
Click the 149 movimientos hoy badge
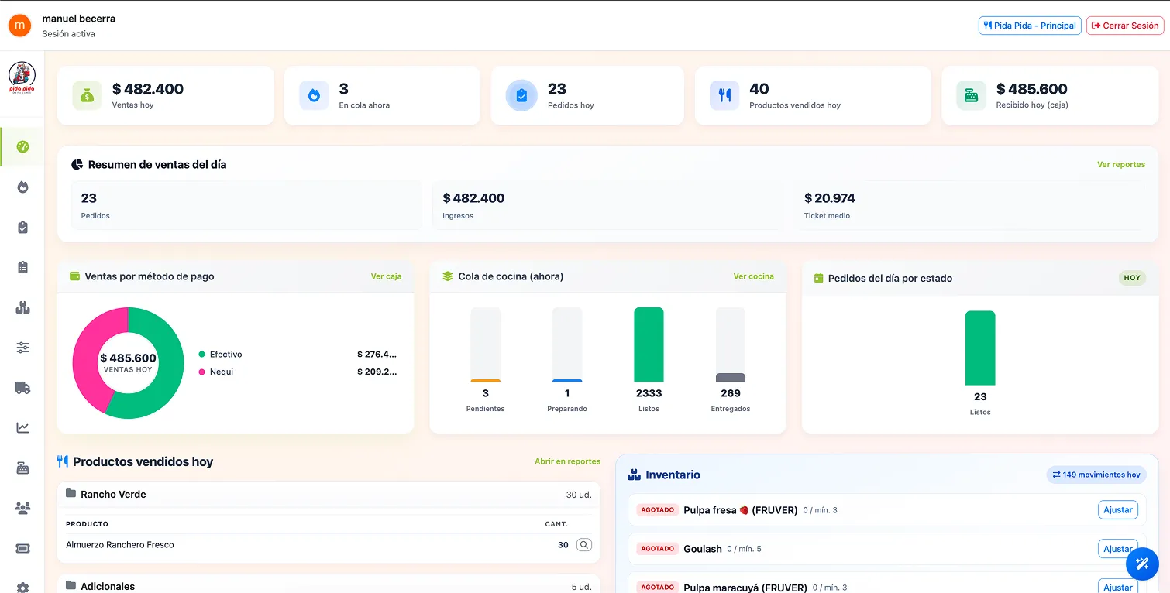click(x=1096, y=475)
